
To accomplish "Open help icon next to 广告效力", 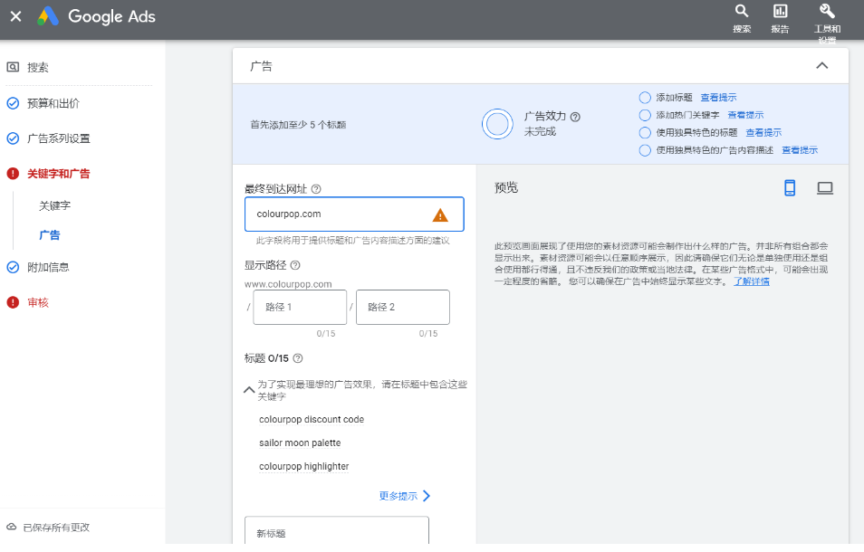I will coord(575,117).
